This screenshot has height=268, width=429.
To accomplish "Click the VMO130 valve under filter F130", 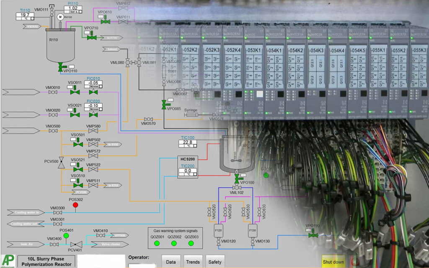I will pyautogui.click(x=253, y=242).
